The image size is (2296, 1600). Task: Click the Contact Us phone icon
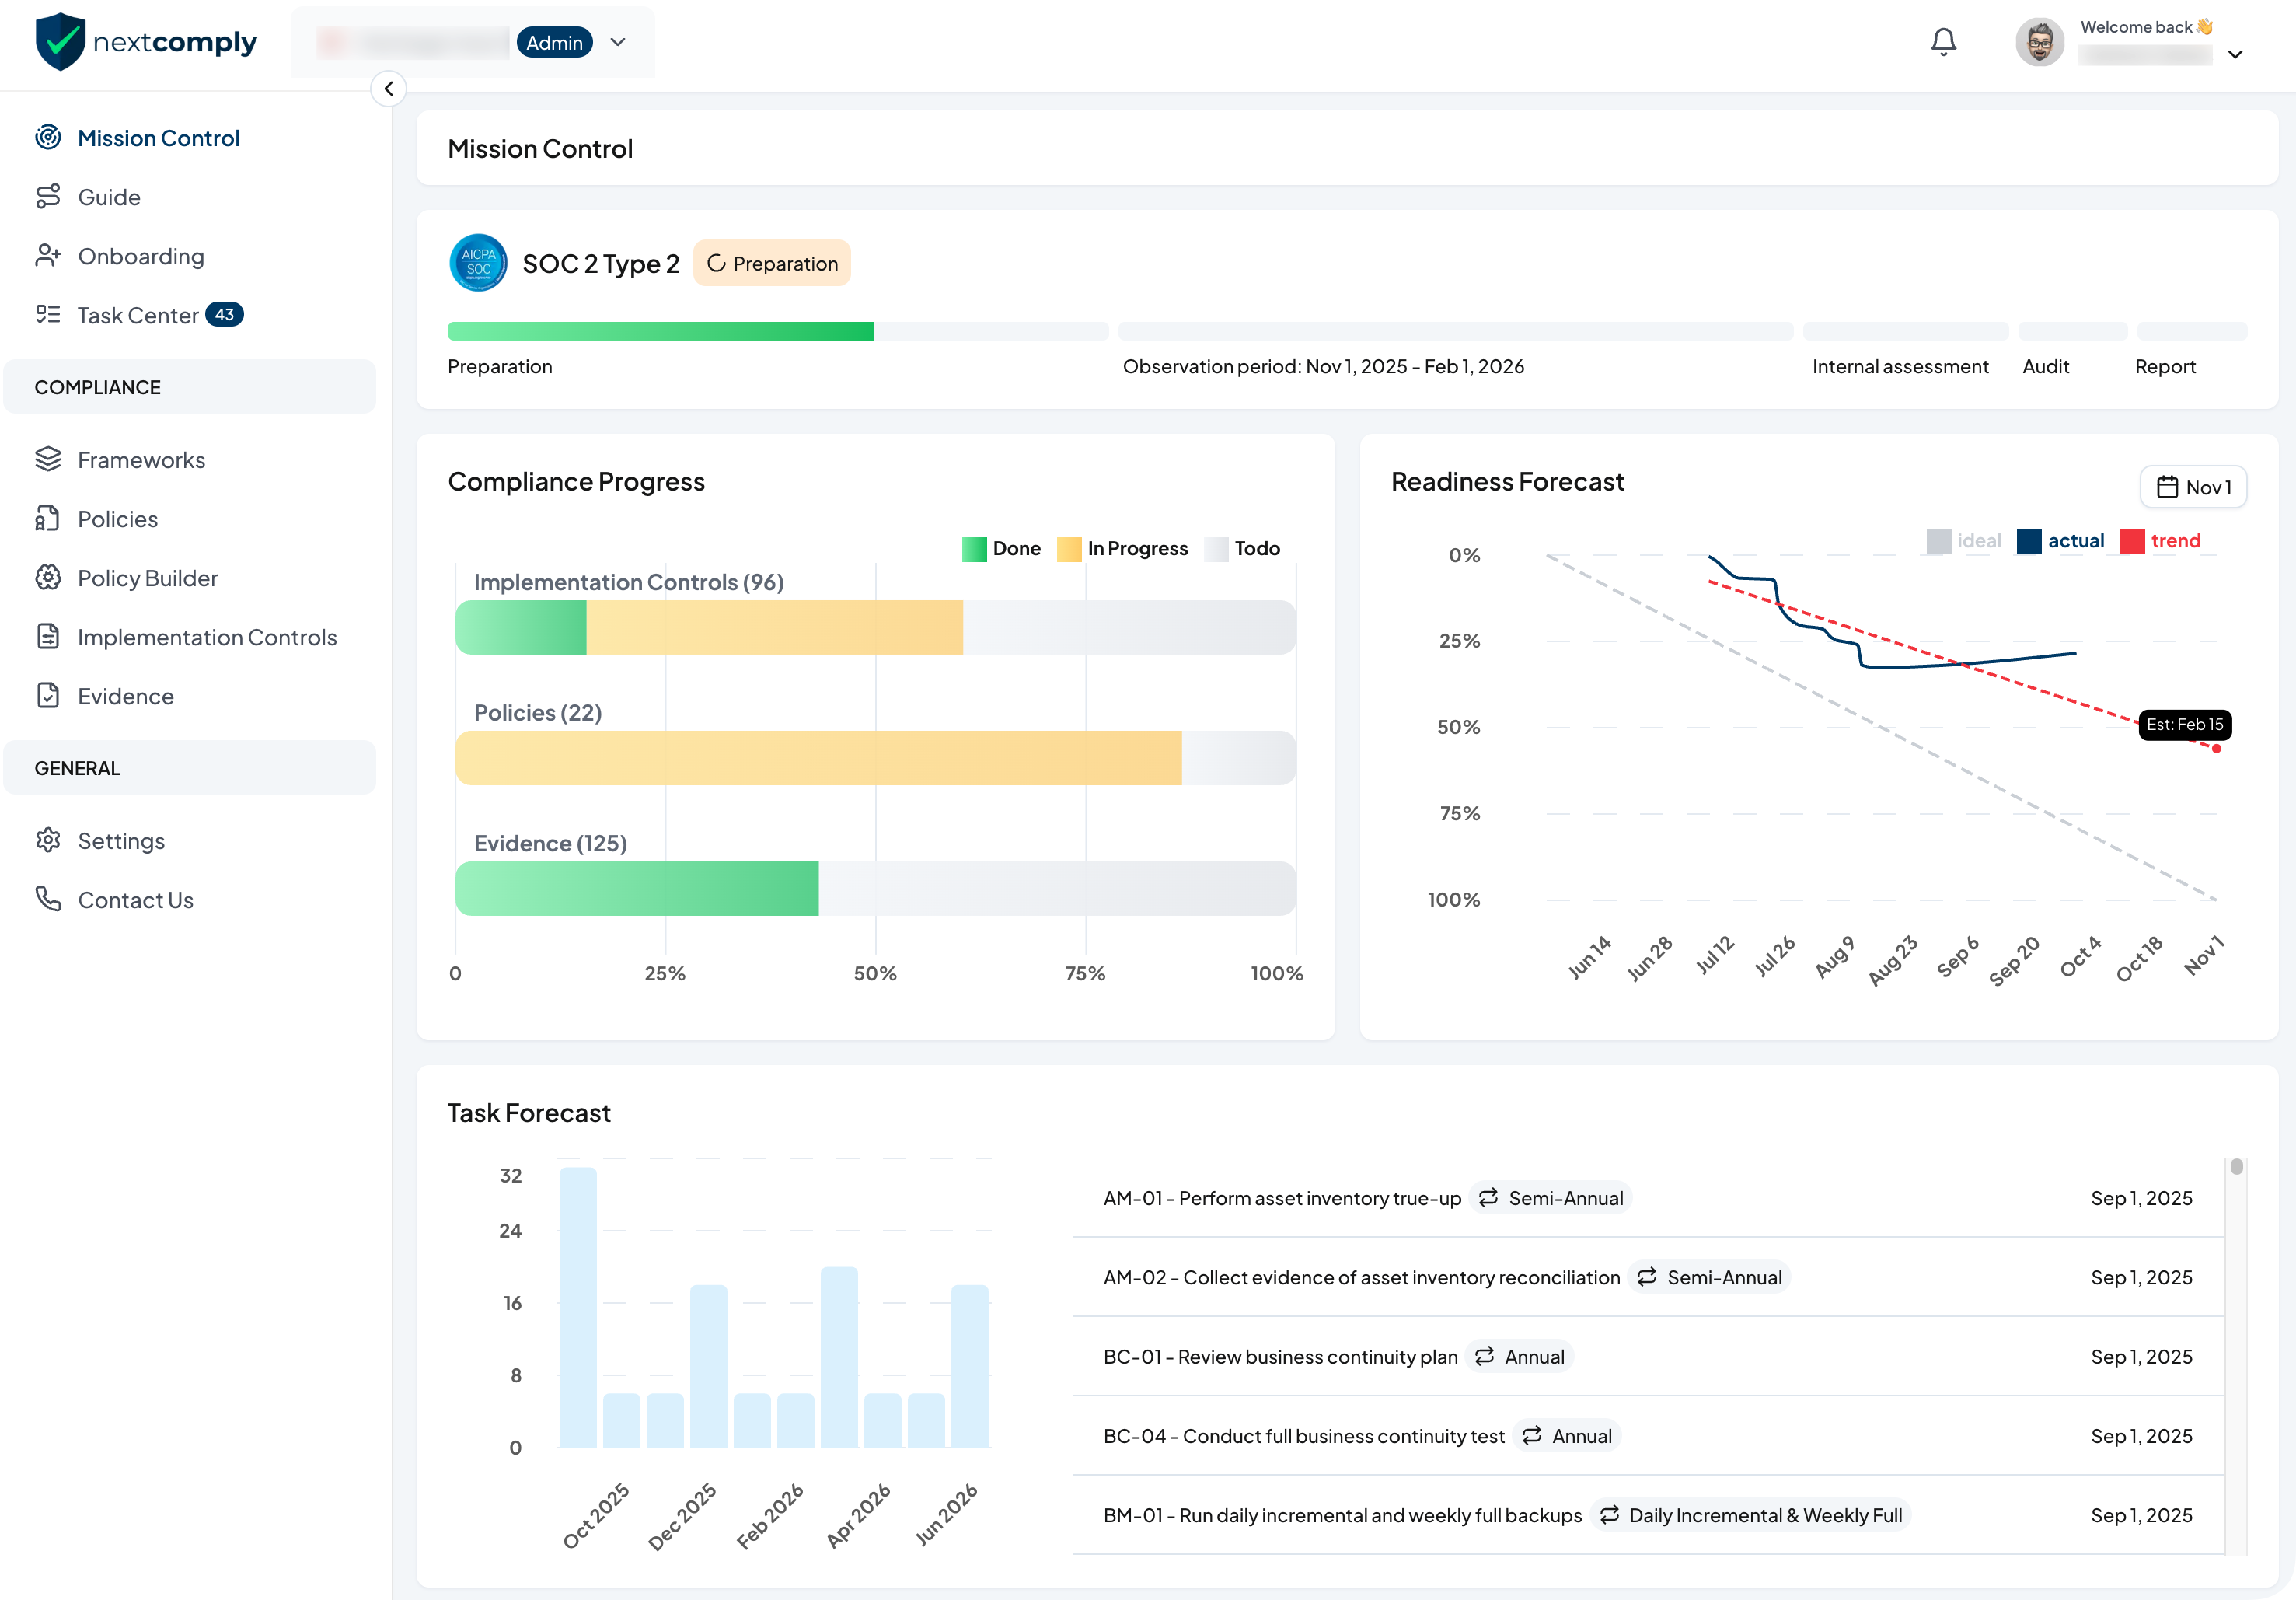click(48, 899)
